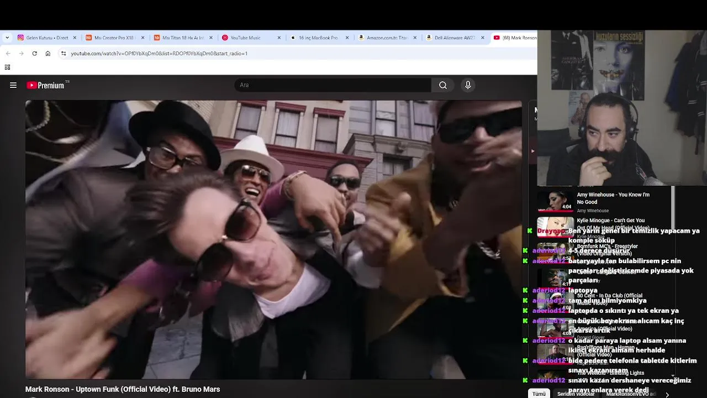Image resolution: width=707 pixels, height=398 pixels.
Task: Select the 'MarkRonsonVEVO' filter chip
Action: pos(630,394)
